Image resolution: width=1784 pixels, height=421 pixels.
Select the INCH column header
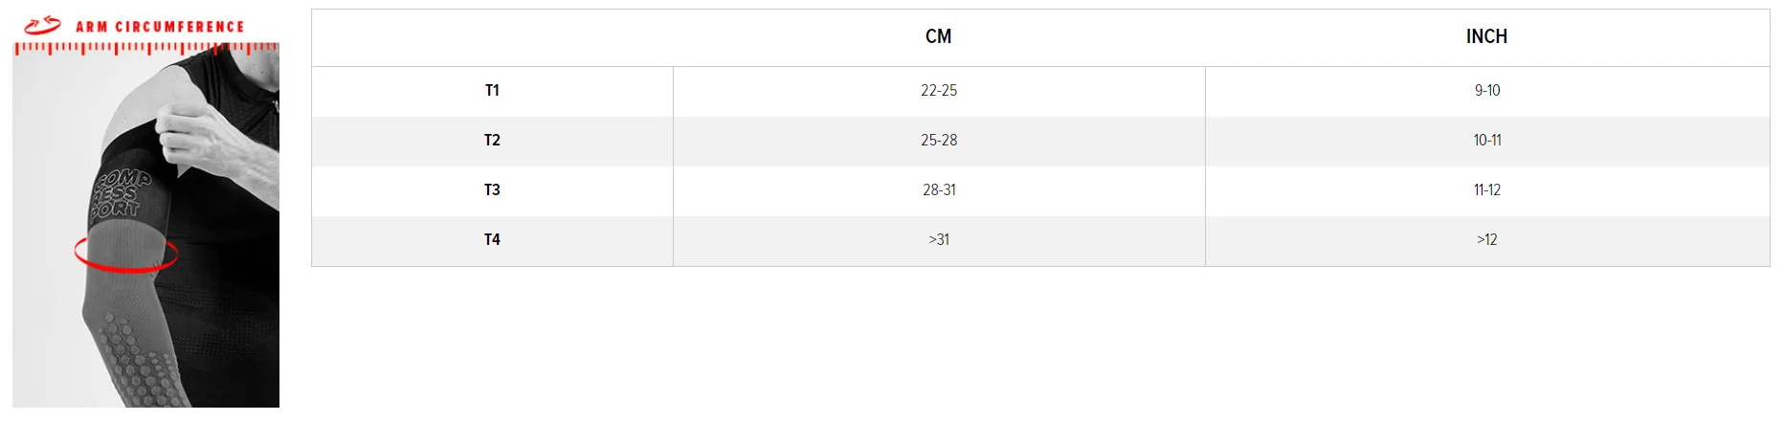click(x=1486, y=36)
